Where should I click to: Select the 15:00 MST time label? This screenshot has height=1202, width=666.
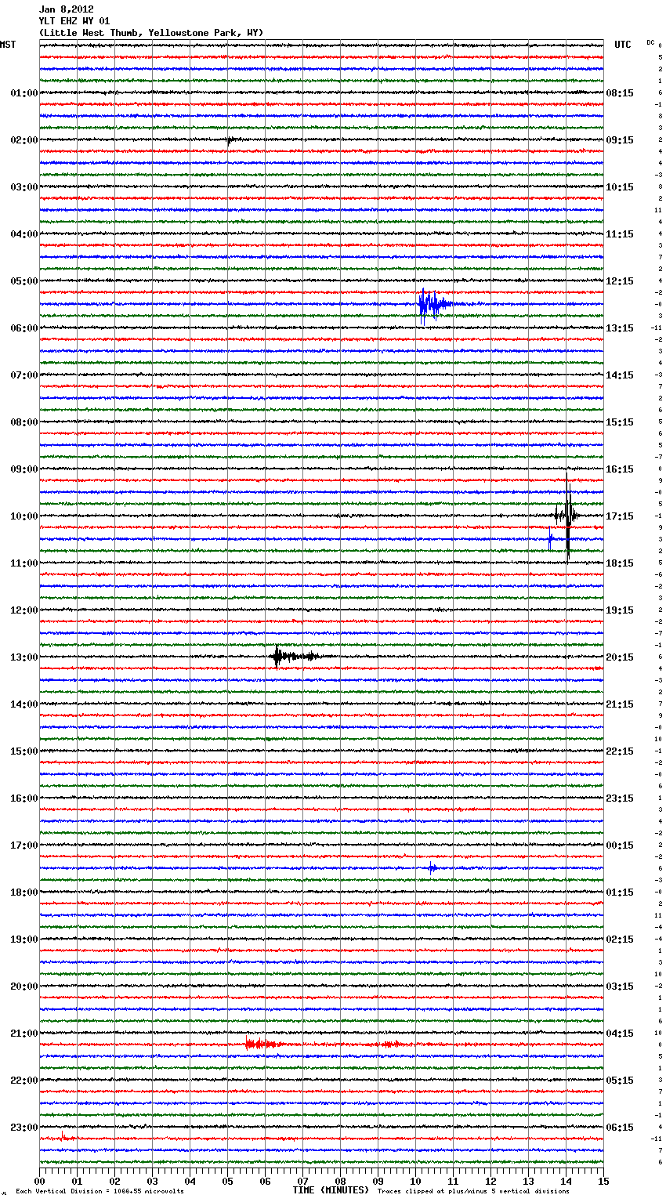point(24,751)
